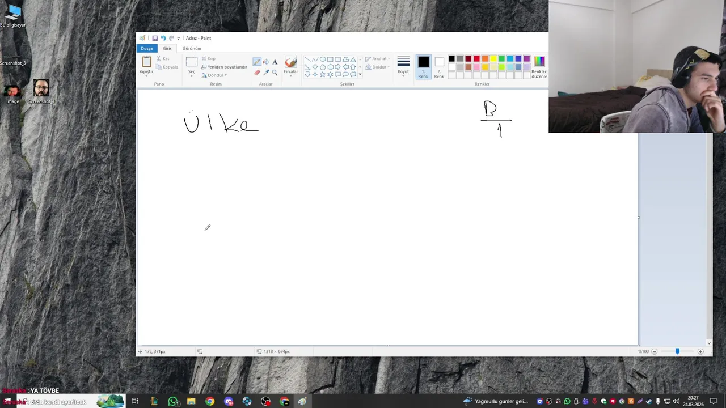This screenshot has width=726, height=408.
Task: Select the Eraser tool
Action: click(257, 73)
